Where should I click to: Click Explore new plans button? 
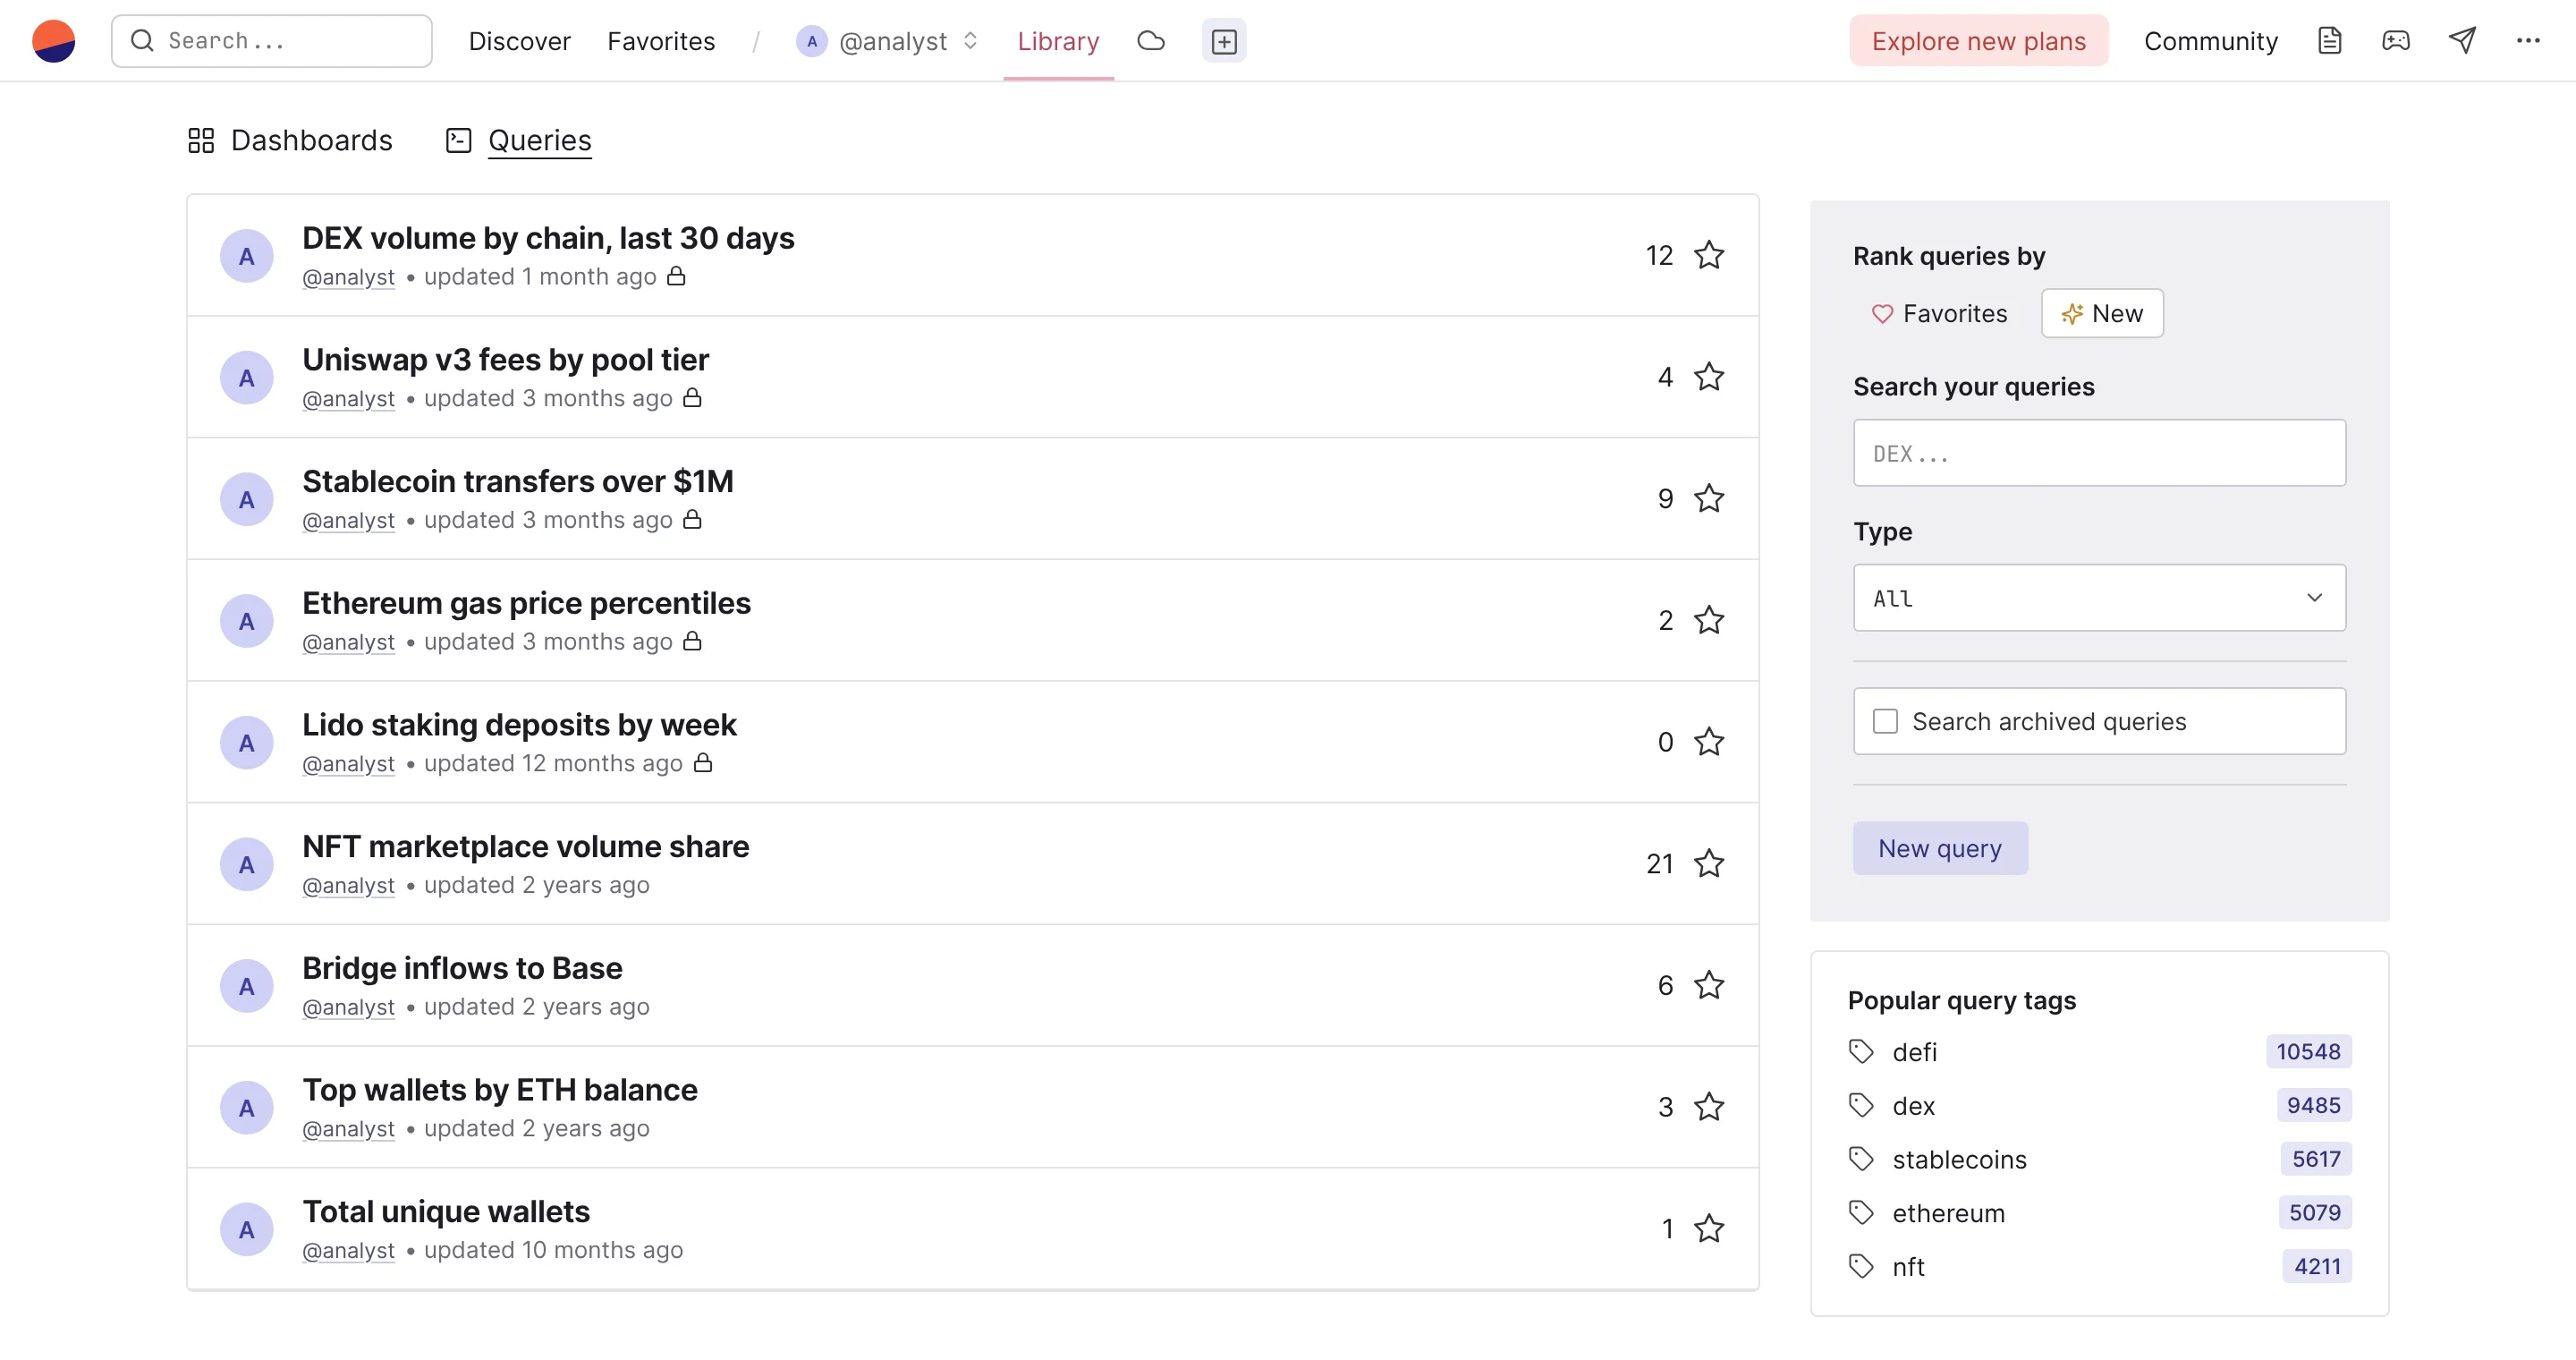click(1978, 41)
